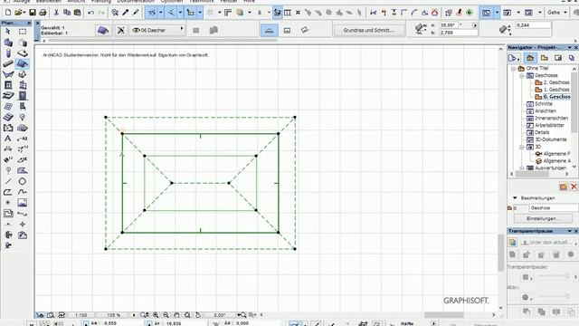Switch to Navigator layout book tab

(558, 58)
